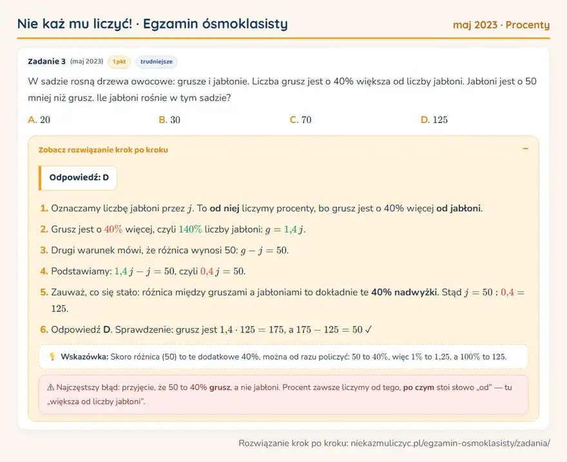The height and width of the screenshot is (462, 567).
Task: Click the lightbulb icon beside Wskazówka
Action: click(x=52, y=357)
